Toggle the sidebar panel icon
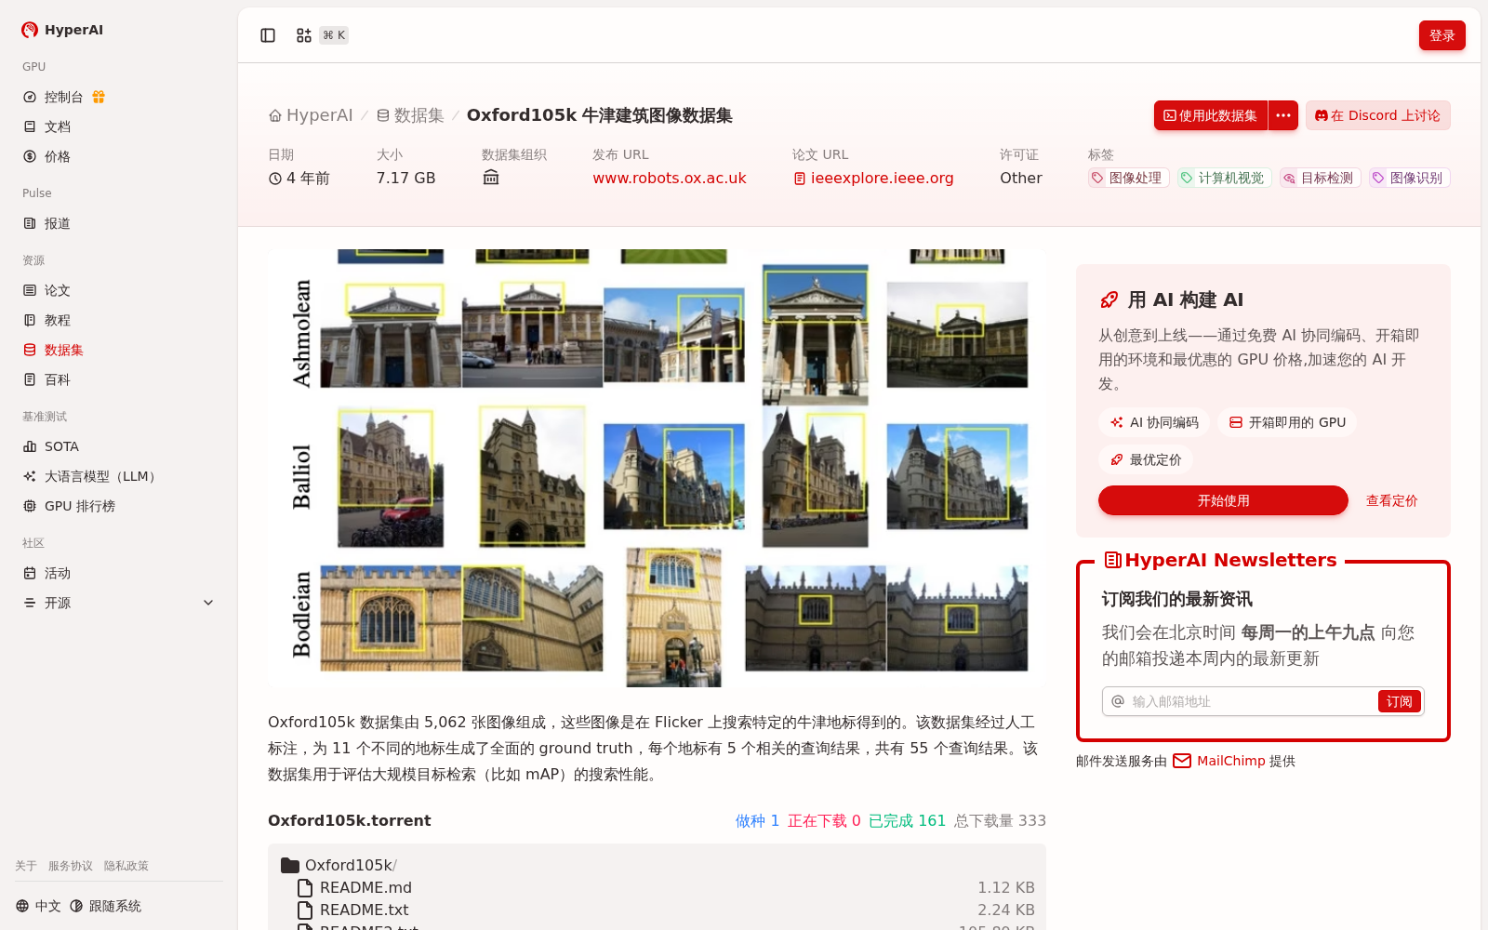 [x=268, y=35]
